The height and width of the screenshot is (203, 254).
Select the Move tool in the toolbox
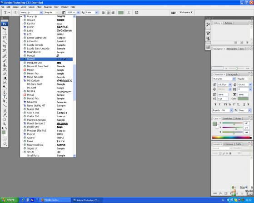pos(5,29)
